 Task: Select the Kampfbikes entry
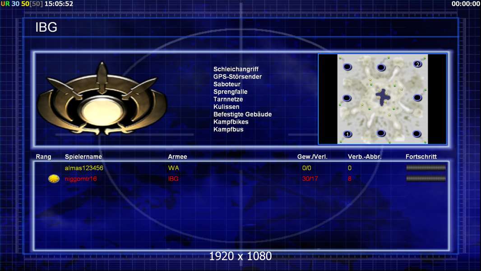click(231, 122)
